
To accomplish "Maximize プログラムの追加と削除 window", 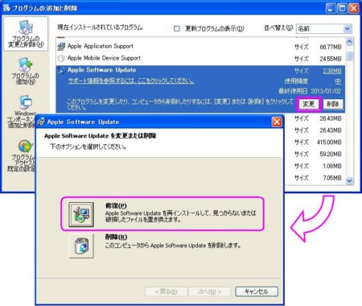I will pyautogui.click(x=342, y=8).
